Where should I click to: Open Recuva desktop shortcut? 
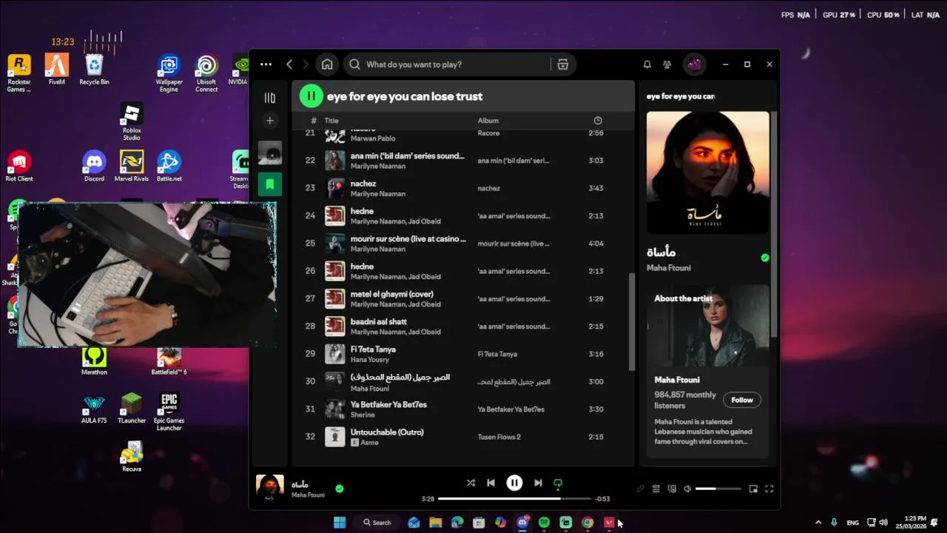132,456
